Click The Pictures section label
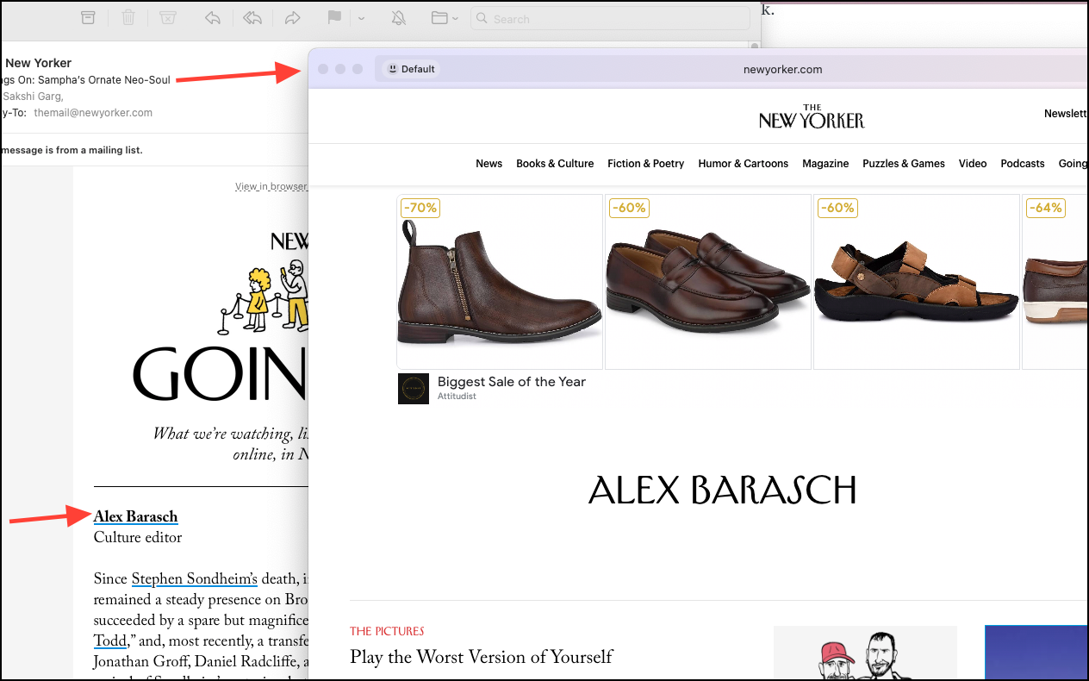1089x681 pixels. [387, 631]
